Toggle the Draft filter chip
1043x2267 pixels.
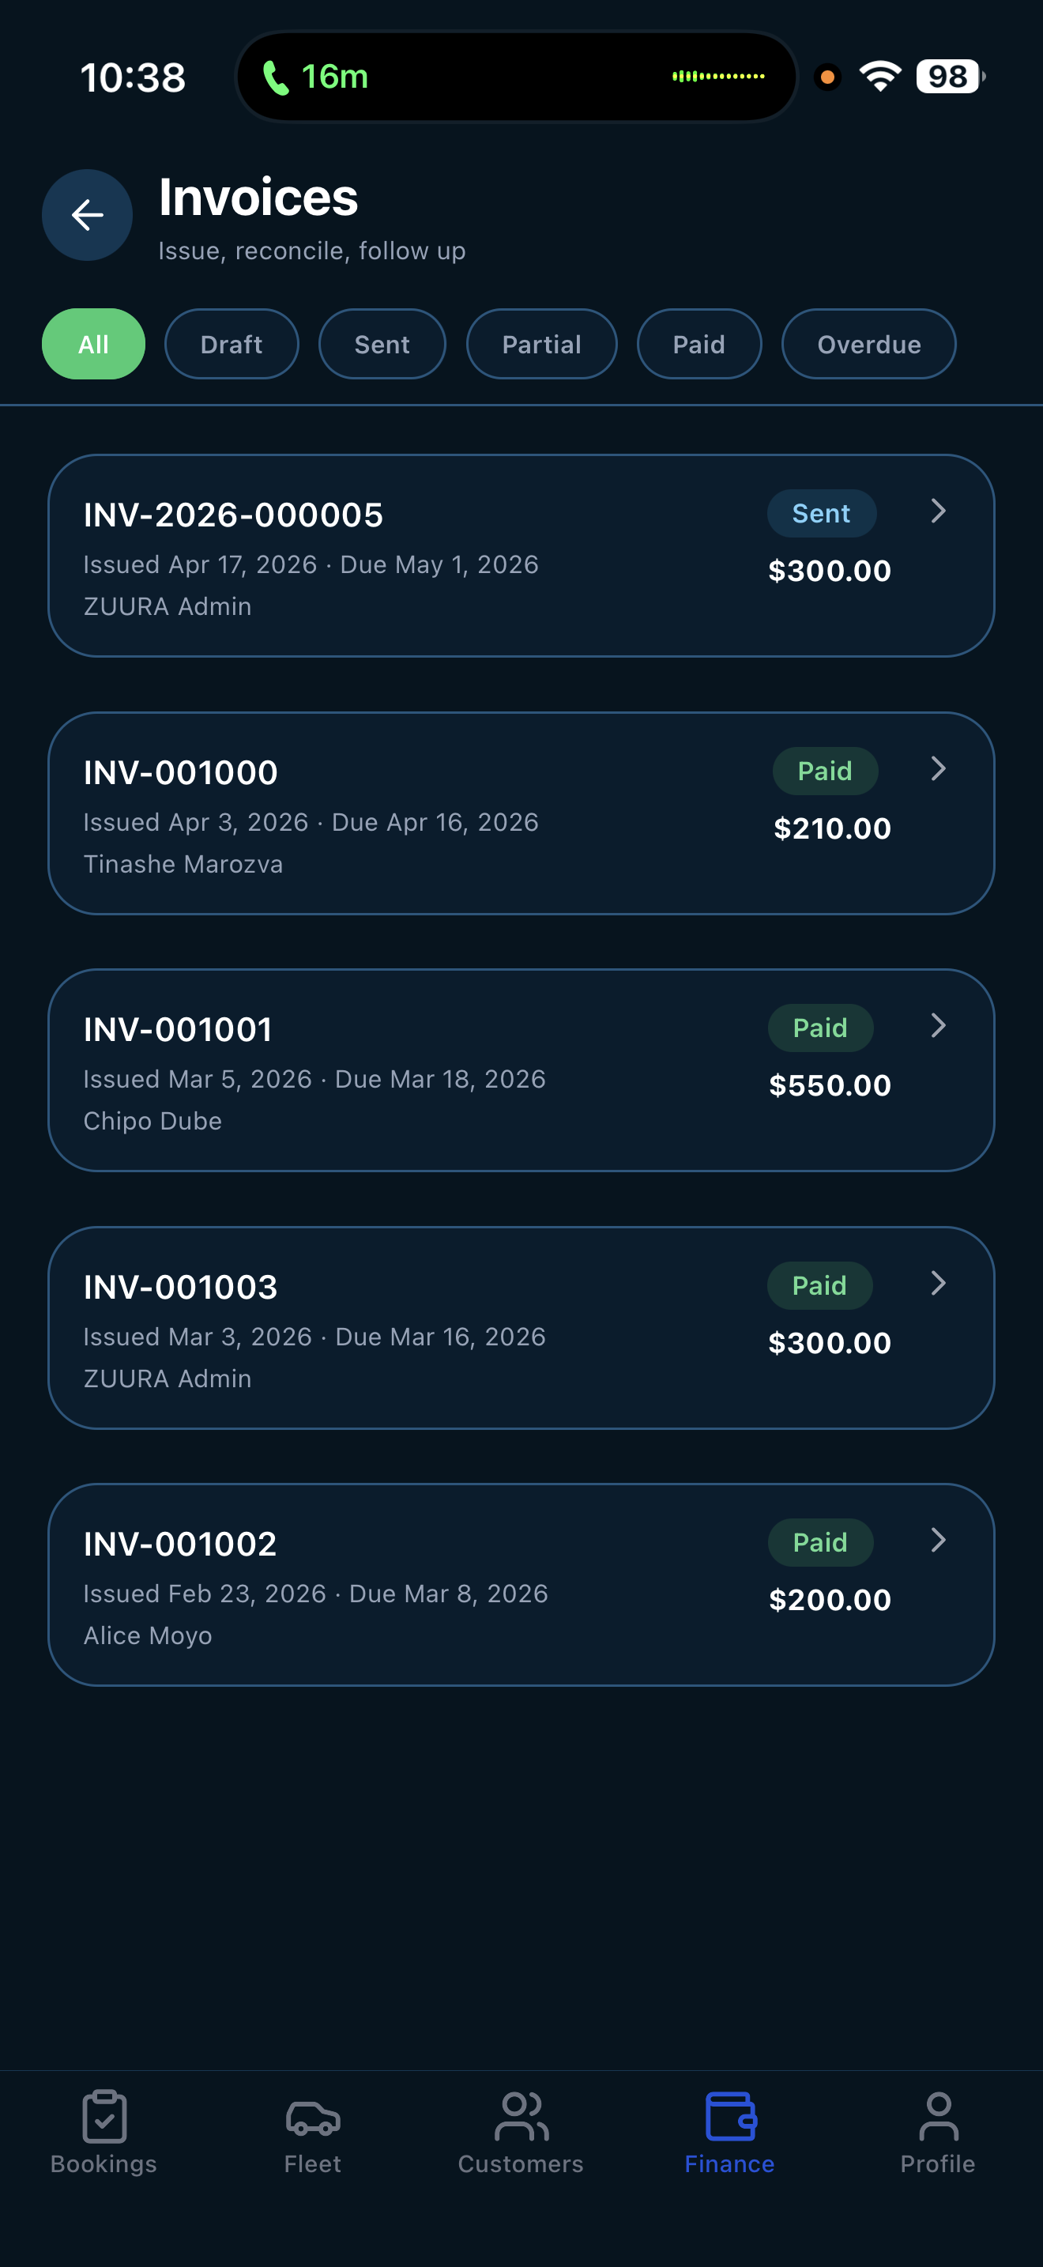click(232, 344)
